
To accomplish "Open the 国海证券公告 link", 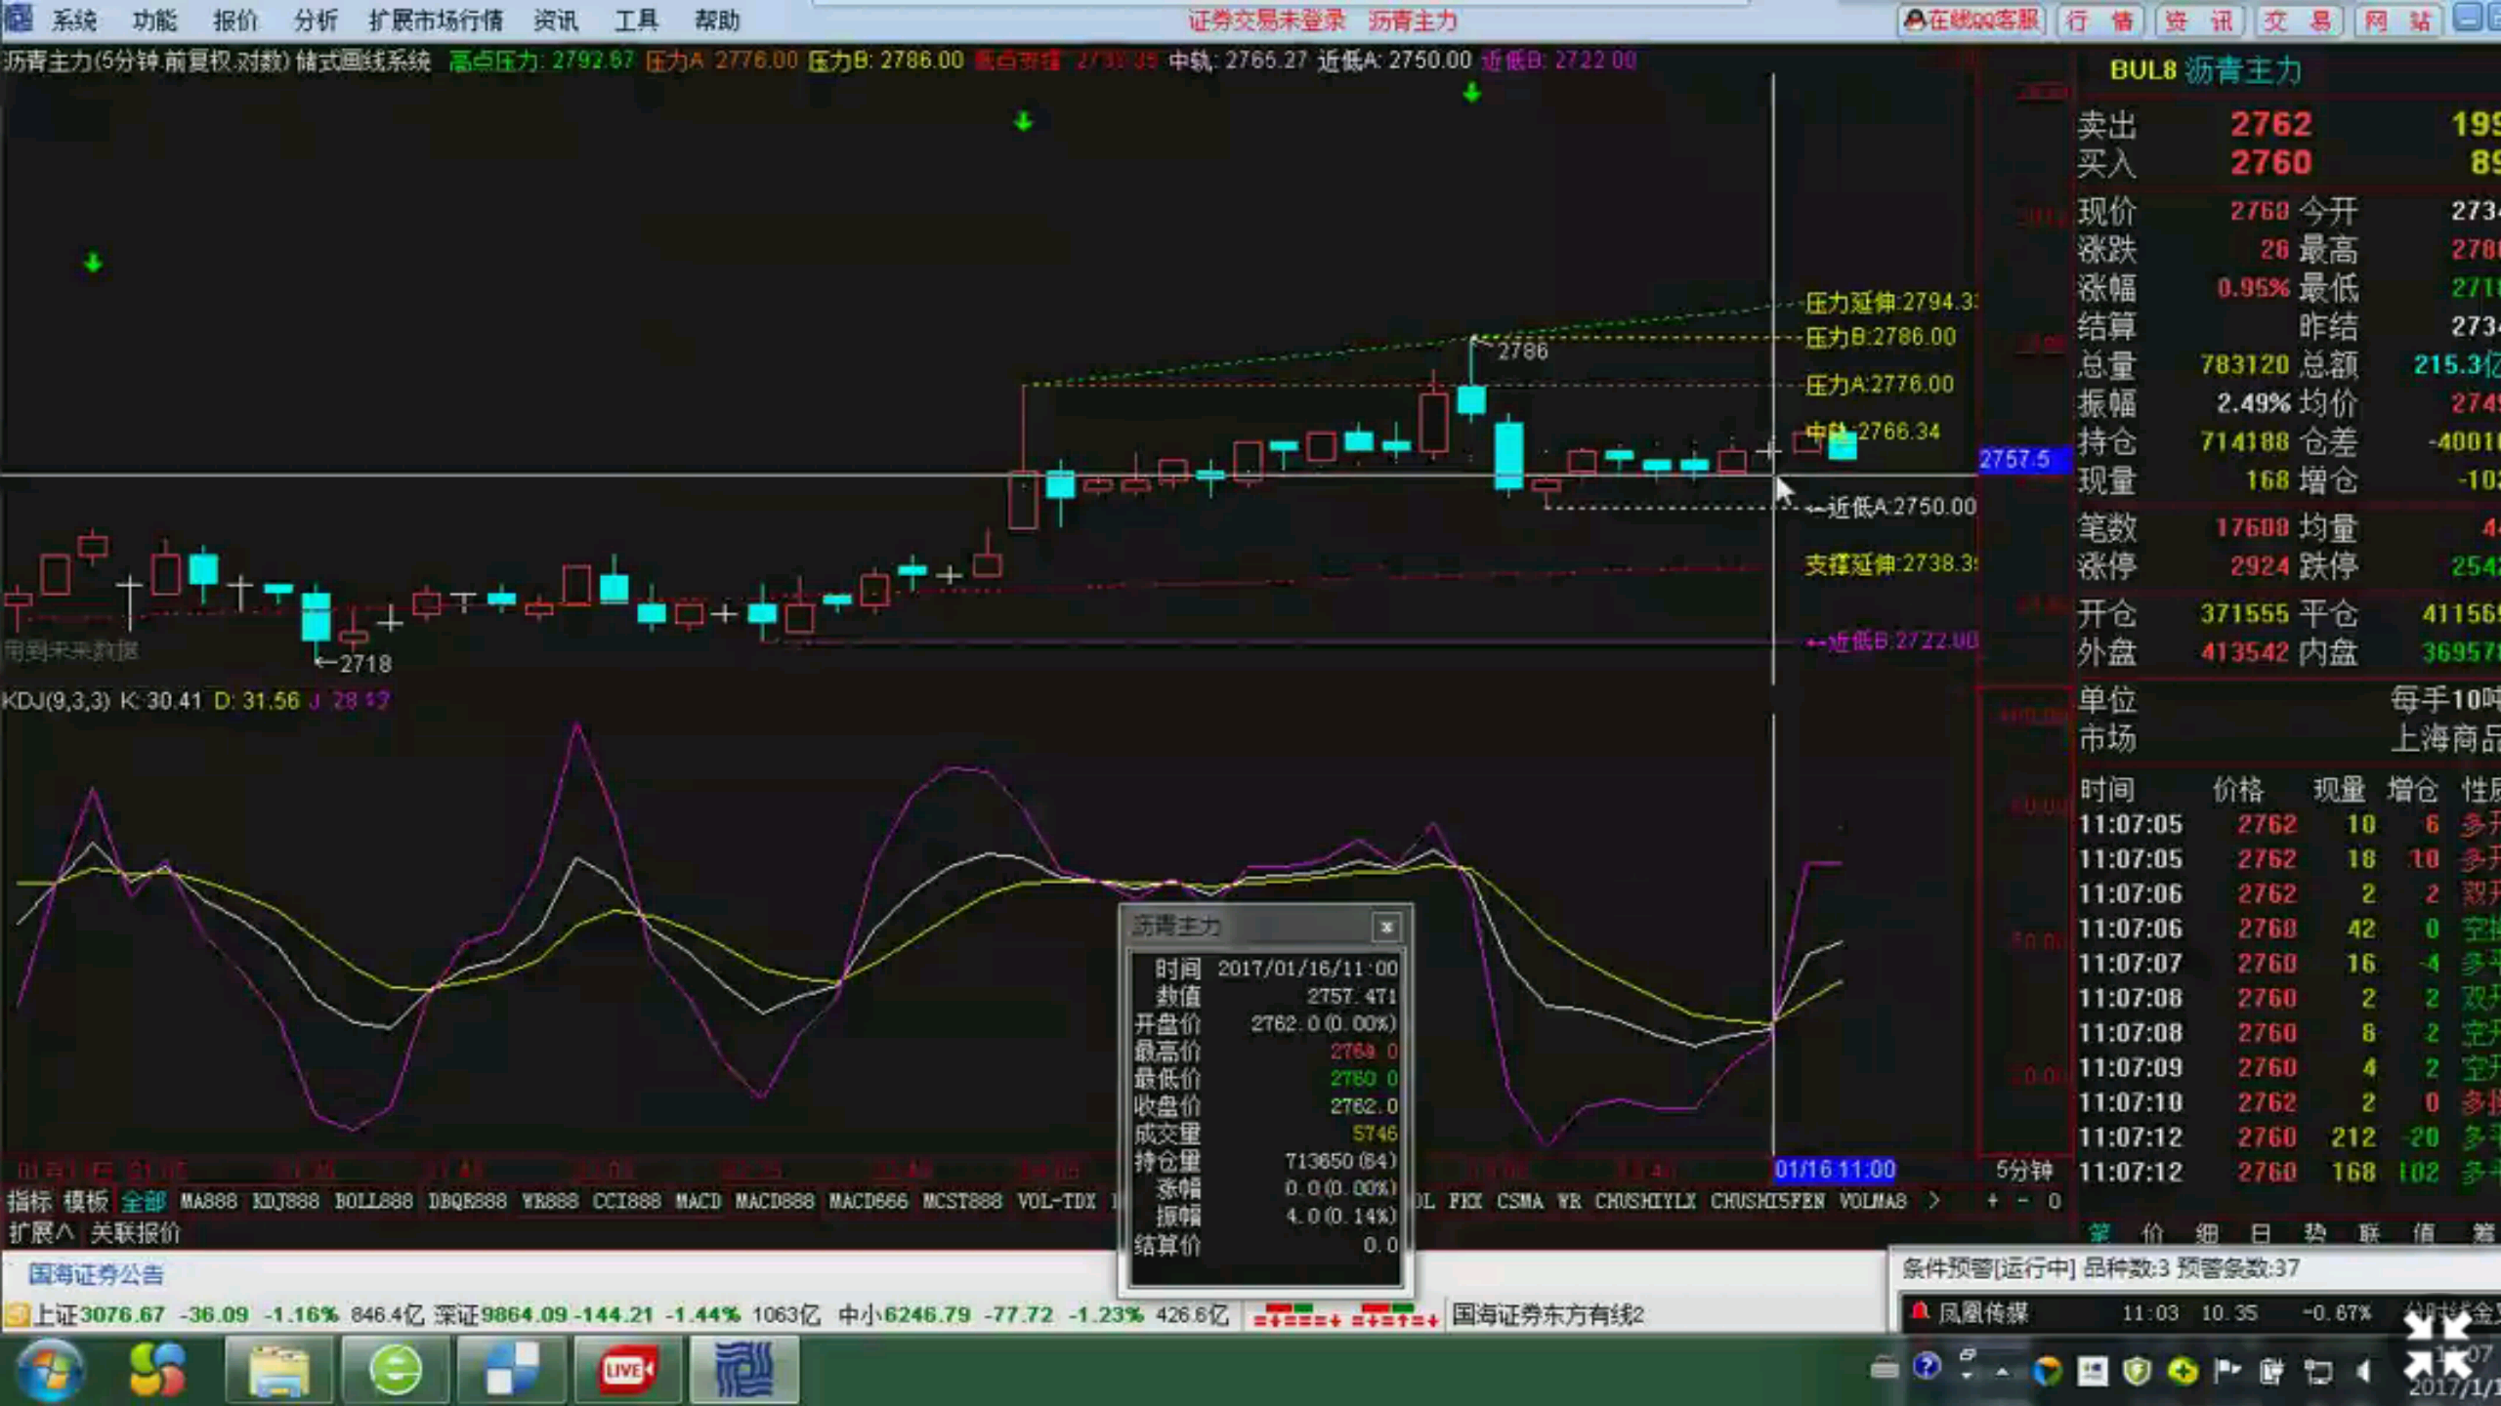I will (96, 1274).
